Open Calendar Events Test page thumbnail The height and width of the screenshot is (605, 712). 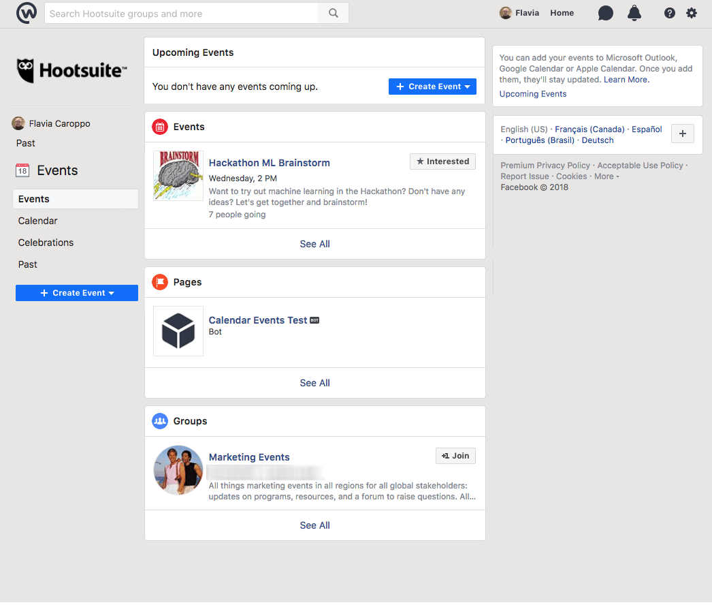pyautogui.click(x=178, y=331)
